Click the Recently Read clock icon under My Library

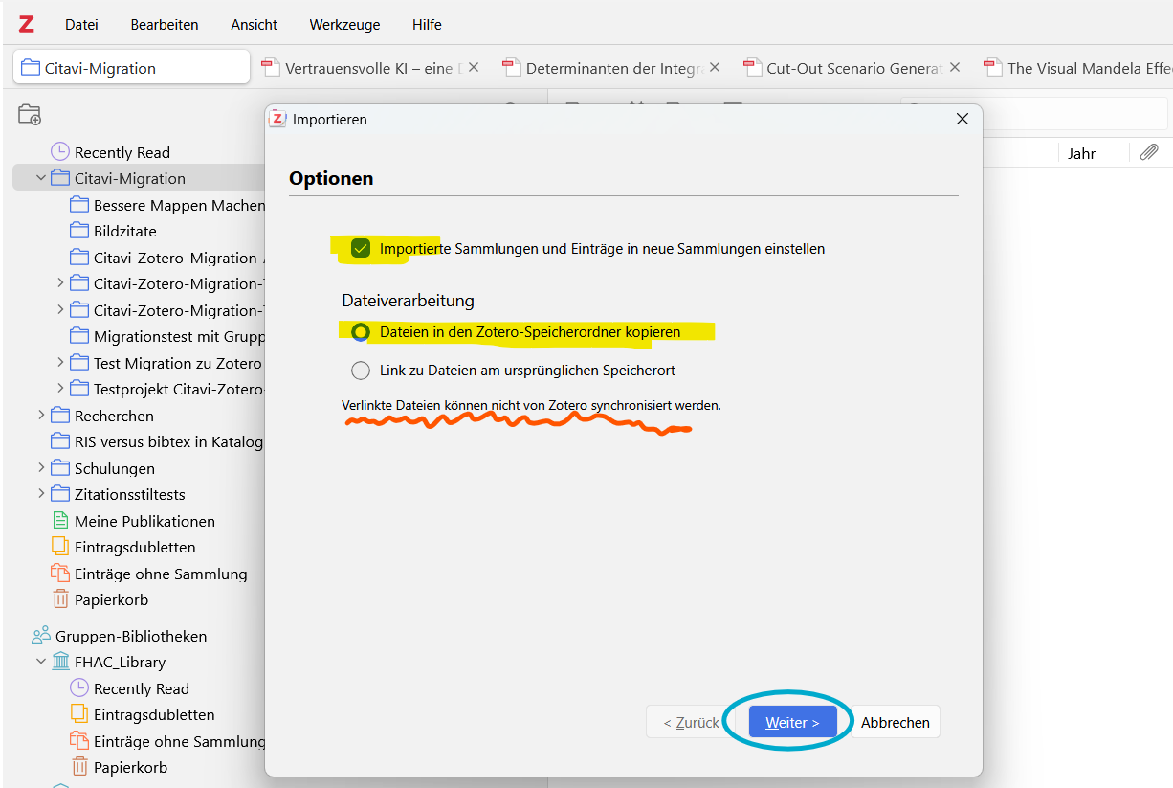59,151
